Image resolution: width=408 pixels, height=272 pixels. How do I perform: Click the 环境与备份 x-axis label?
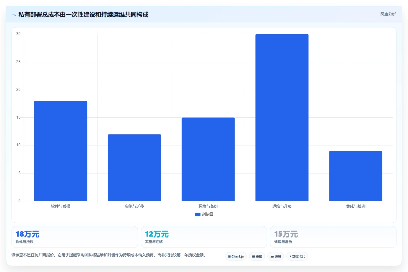(x=208, y=206)
